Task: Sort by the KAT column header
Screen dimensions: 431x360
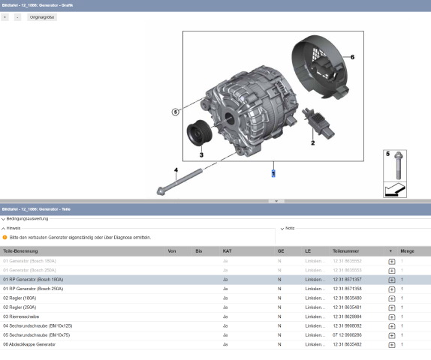Action: (227, 251)
